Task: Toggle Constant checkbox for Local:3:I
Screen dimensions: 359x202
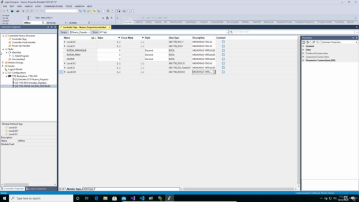Action: [223, 68]
